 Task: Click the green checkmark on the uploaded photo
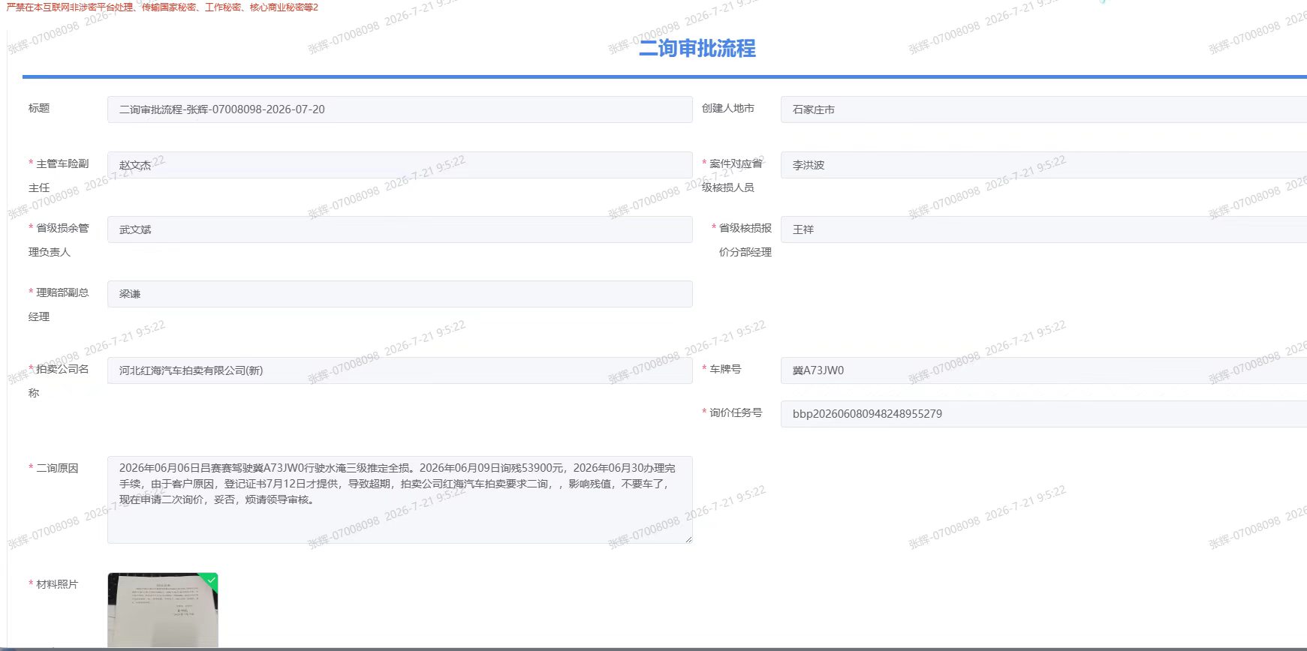pos(212,579)
